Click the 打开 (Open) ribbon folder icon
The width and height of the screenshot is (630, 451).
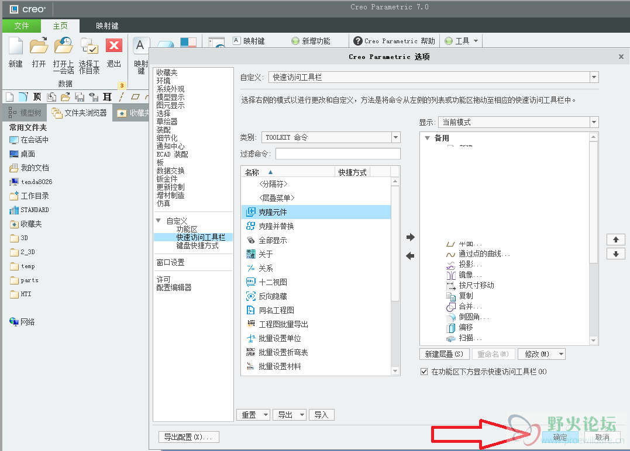(x=39, y=46)
